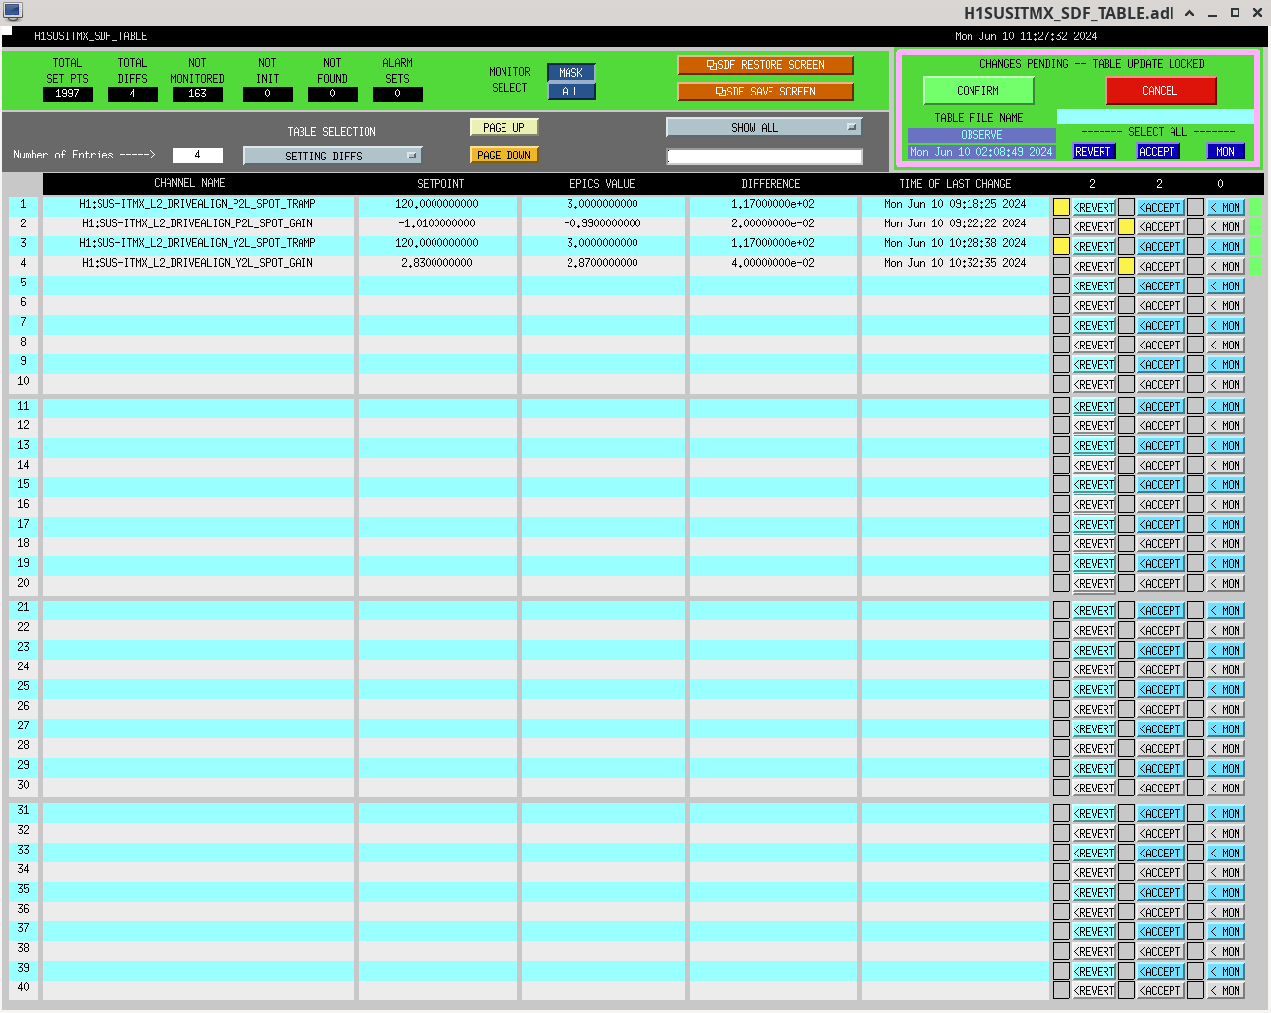Click REVERT button in row 10
Screen dimensions: 1271x1013
tap(1095, 385)
